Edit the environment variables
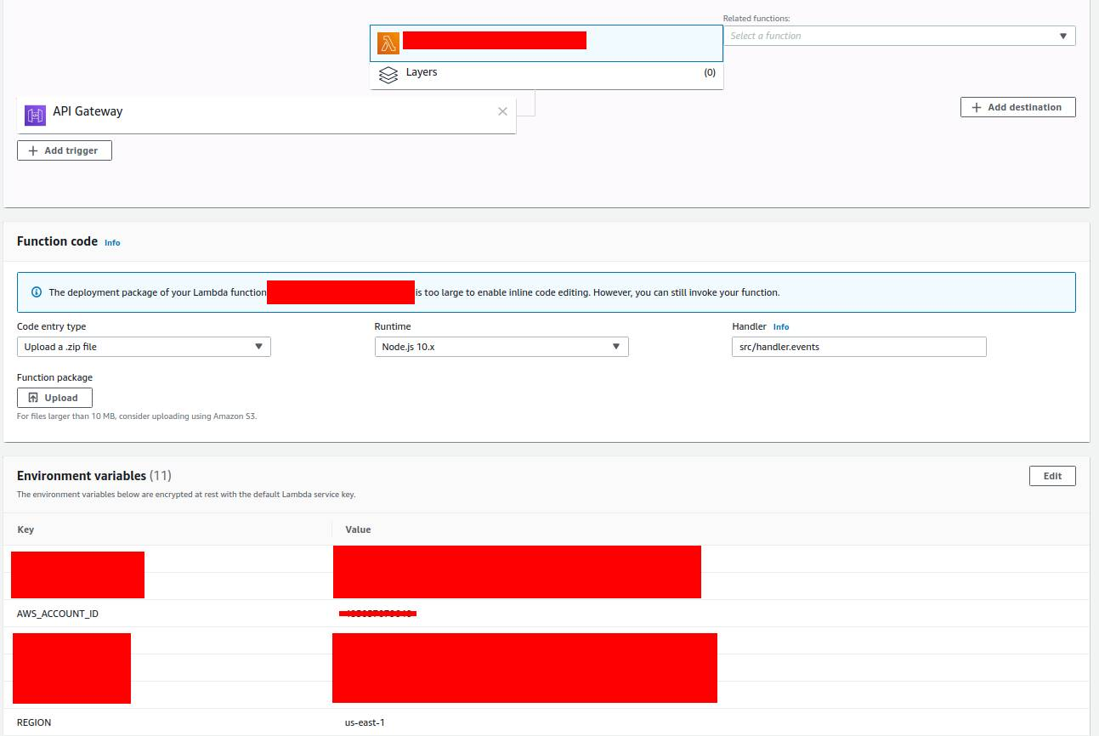The height and width of the screenshot is (736, 1099). click(1052, 476)
